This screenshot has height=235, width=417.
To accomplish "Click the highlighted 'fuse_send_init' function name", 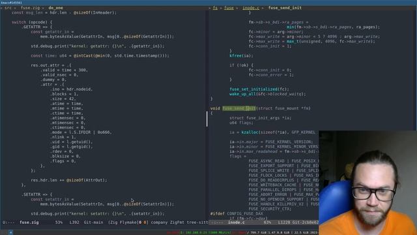I will pos(239,108).
